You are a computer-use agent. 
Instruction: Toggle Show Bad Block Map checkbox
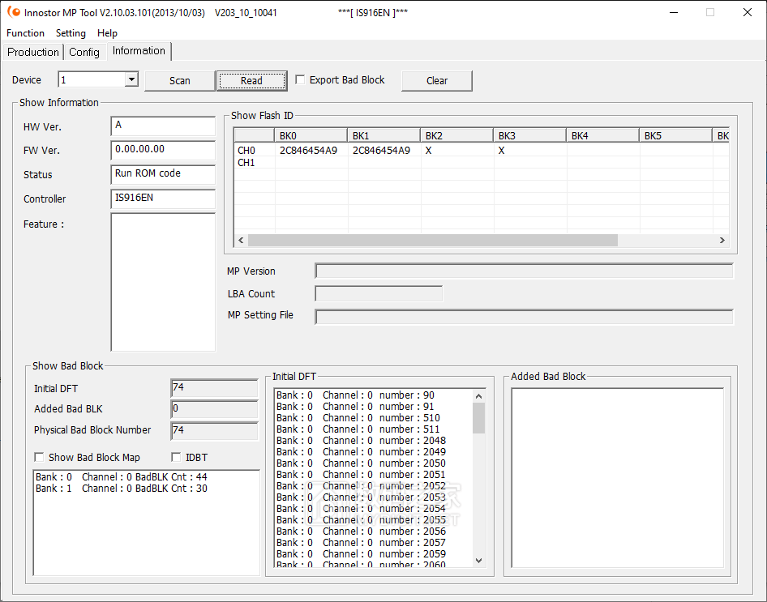pos(40,458)
